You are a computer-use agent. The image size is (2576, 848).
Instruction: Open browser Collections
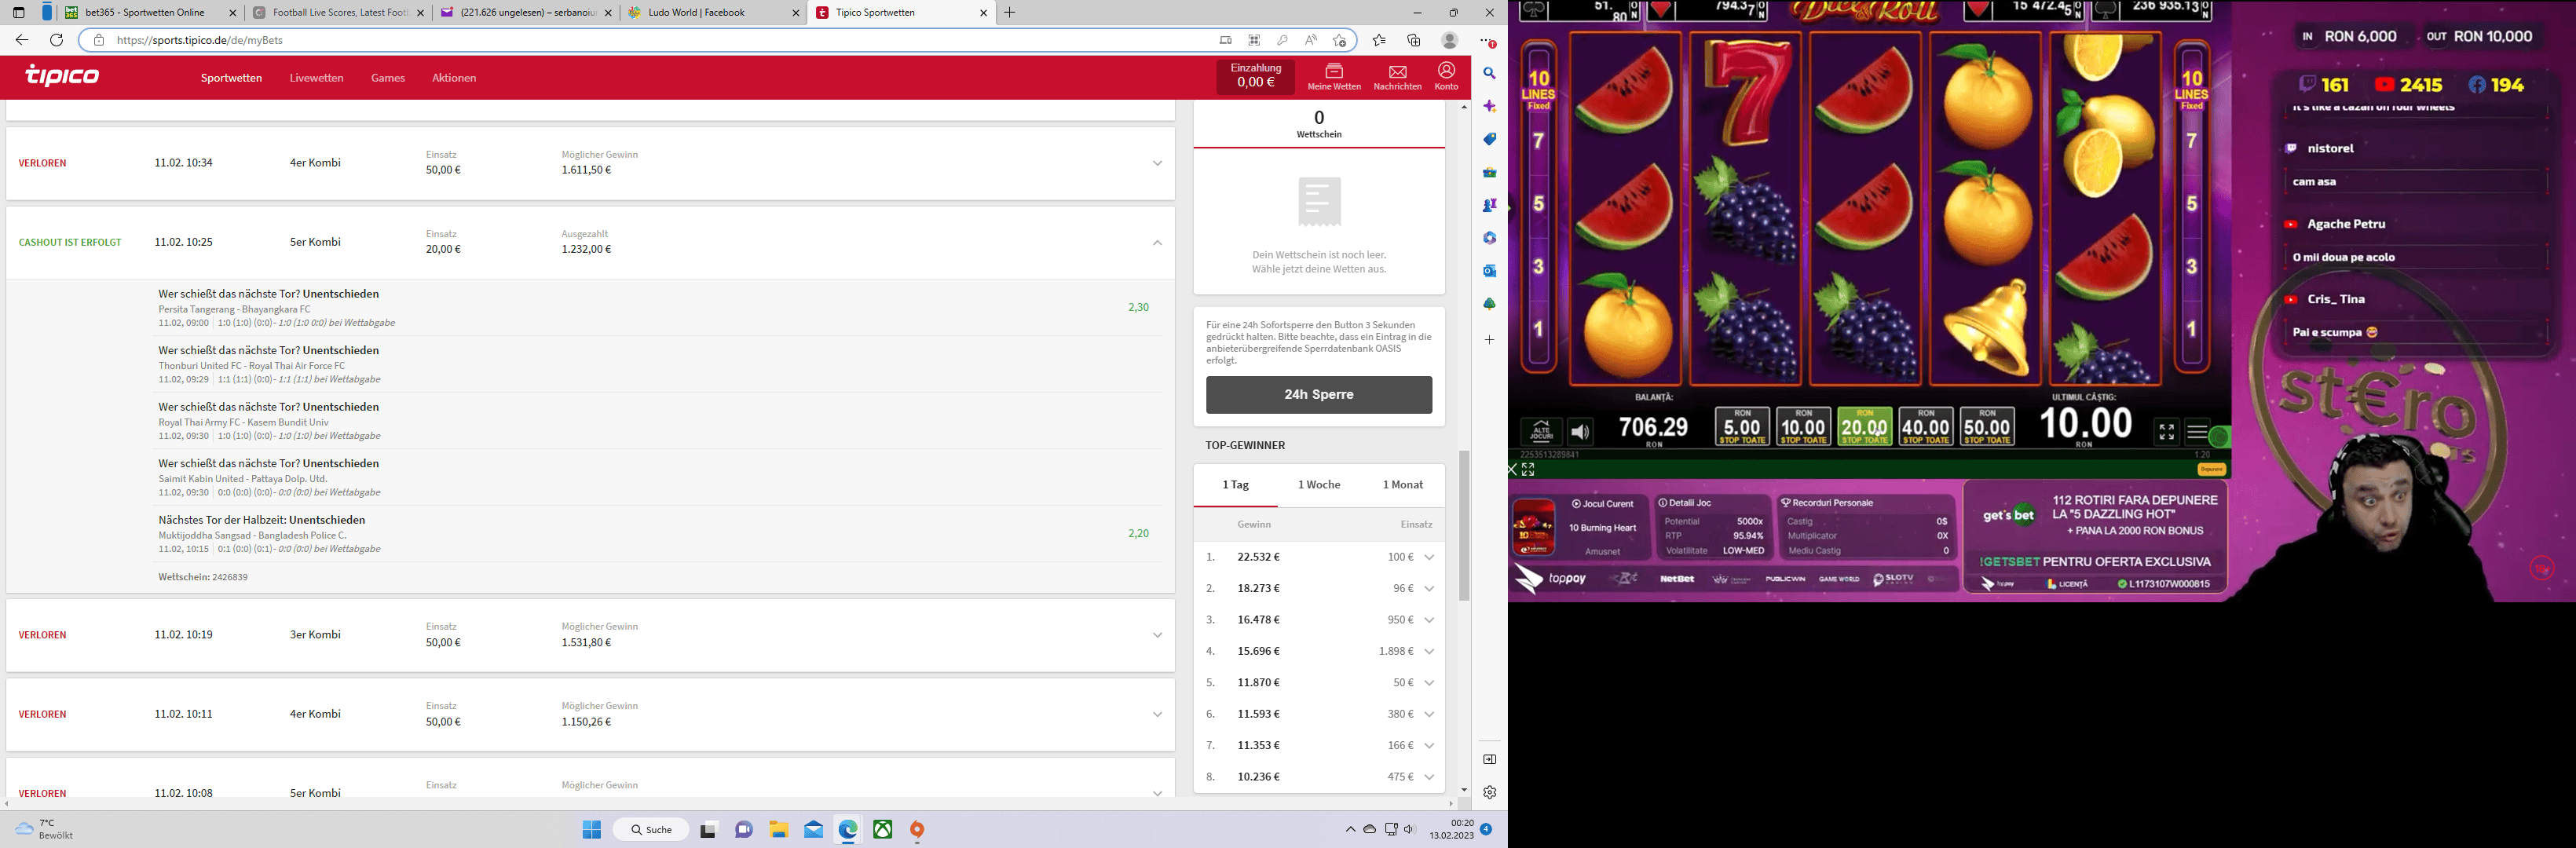pyautogui.click(x=1414, y=40)
